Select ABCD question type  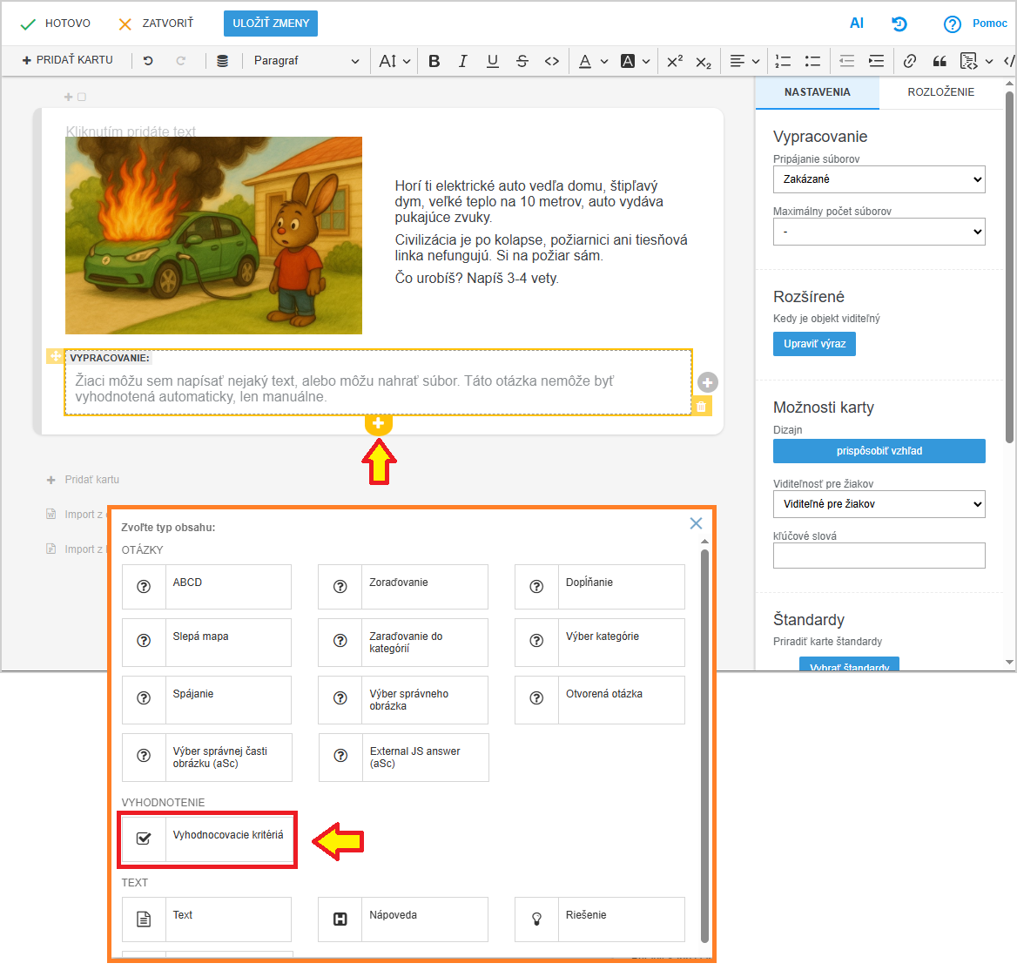[206, 587]
